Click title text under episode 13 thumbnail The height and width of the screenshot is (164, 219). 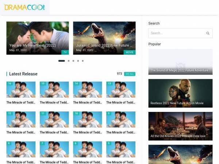tap(121, 102)
